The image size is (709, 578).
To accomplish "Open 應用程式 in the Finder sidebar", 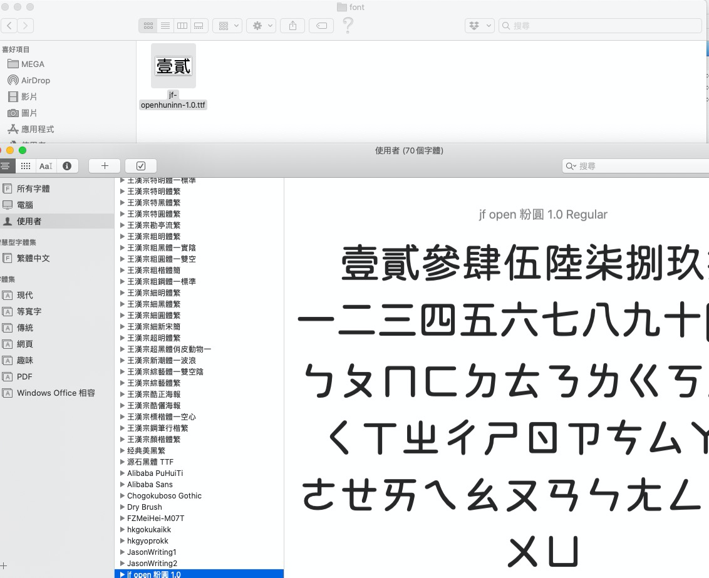I will pyautogui.click(x=31, y=129).
